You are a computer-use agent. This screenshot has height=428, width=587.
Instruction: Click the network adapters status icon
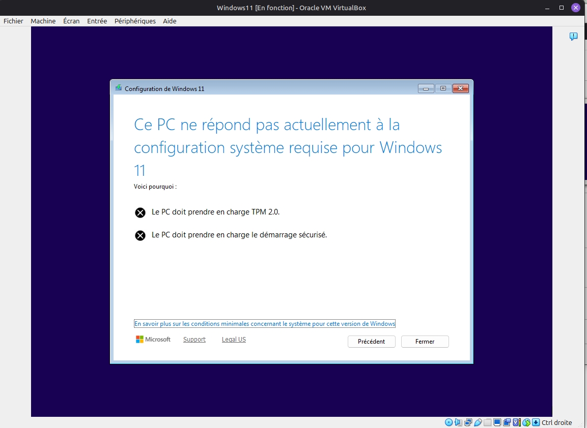[x=468, y=422]
